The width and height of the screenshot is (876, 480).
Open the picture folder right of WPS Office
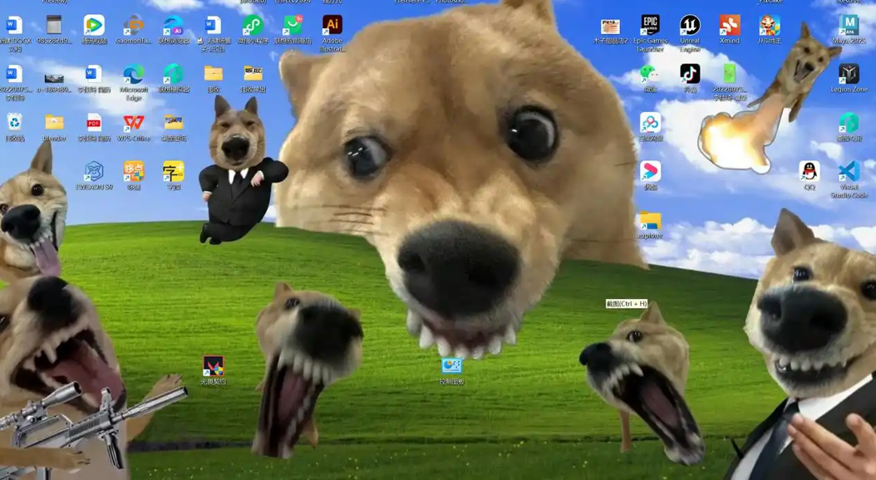pos(173,123)
